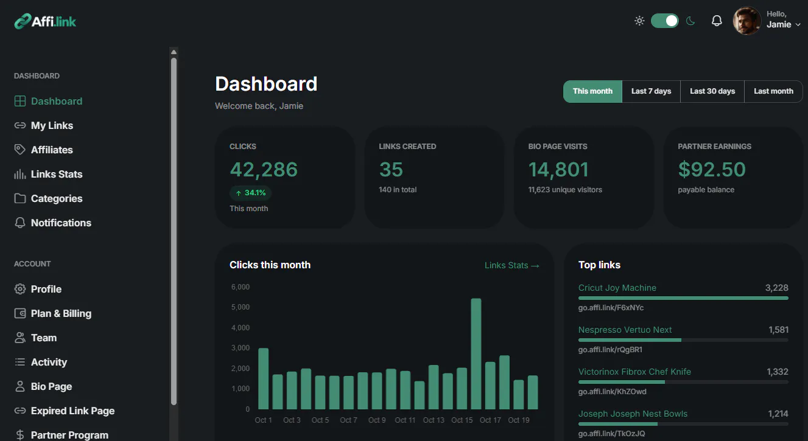Screen dimensions: 808x441
Task: Click the $92.50 partner earnings value
Action: pos(712,169)
